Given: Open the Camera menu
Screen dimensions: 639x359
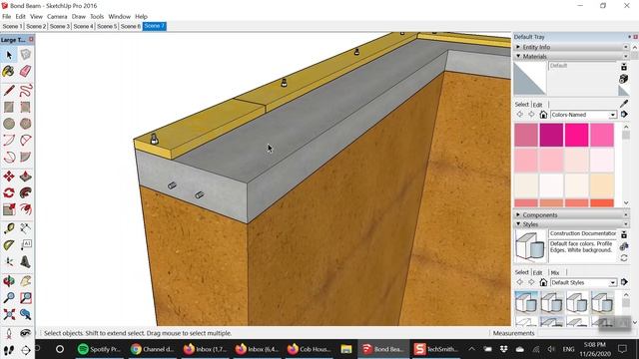Looking at the screenshot, I should (x=57, y=17).
